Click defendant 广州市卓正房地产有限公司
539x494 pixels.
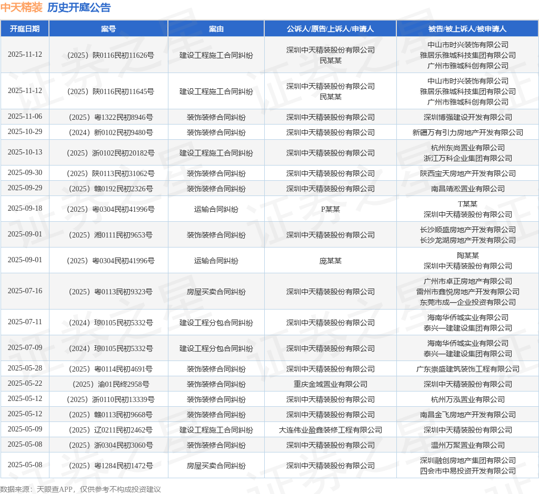coord(467,282)
